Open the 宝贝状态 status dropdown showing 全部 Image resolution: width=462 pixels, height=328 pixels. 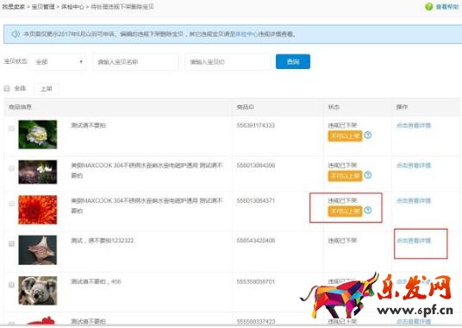pos(58,62)
